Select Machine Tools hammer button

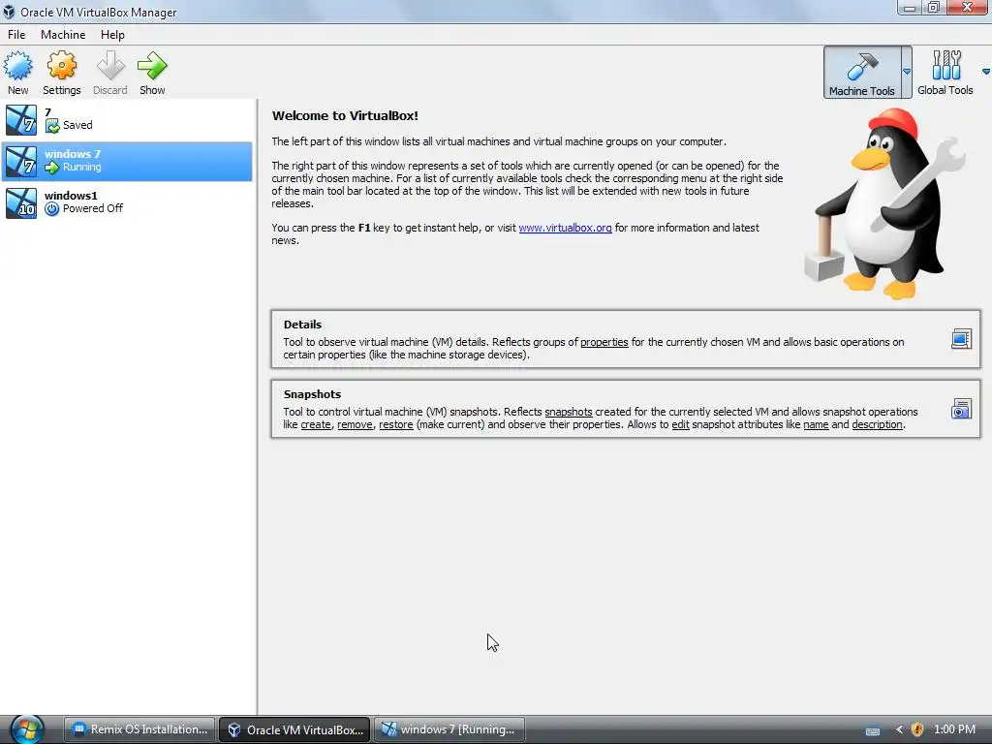861,72
